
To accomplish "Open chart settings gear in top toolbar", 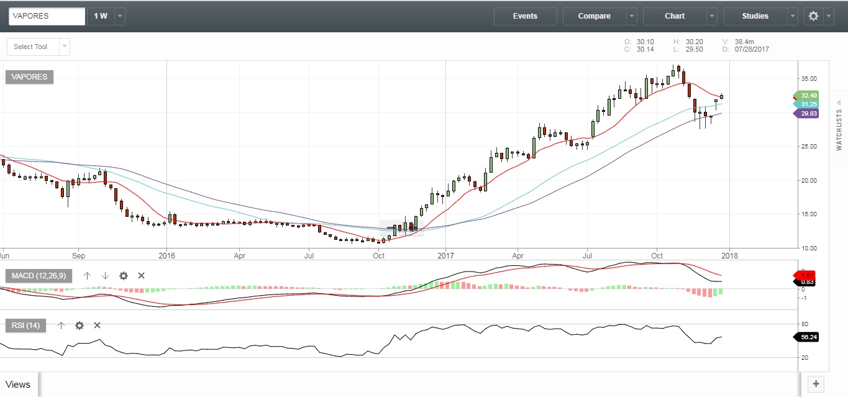I will point(813,16).
